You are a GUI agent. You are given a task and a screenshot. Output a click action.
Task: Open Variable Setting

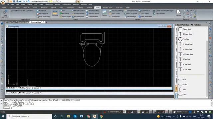93,11
